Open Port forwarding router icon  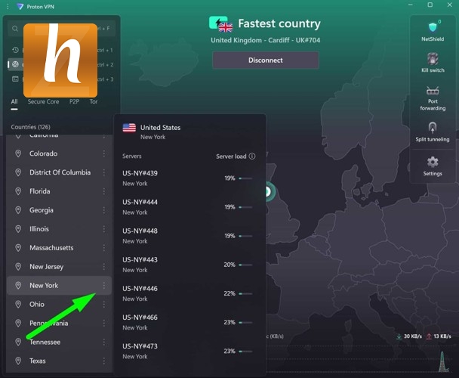(x=433, y=91)
